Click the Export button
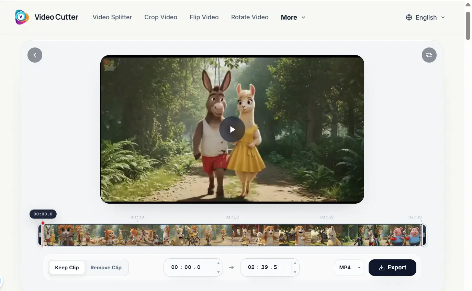The image size is (472, 291). 392,268
